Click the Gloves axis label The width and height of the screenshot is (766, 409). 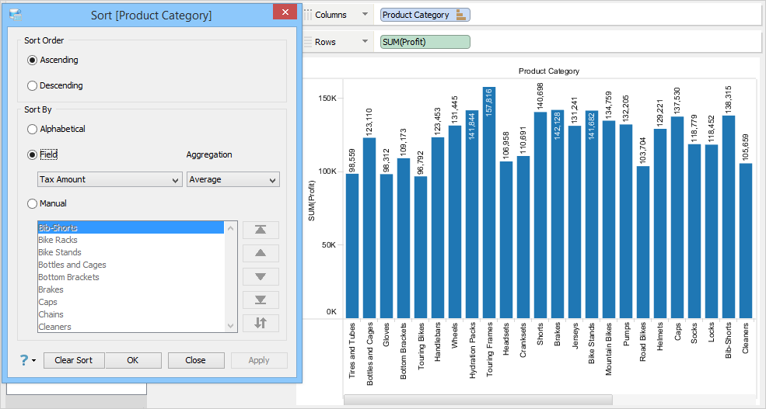pyautogui.click(x=386, y=335)
